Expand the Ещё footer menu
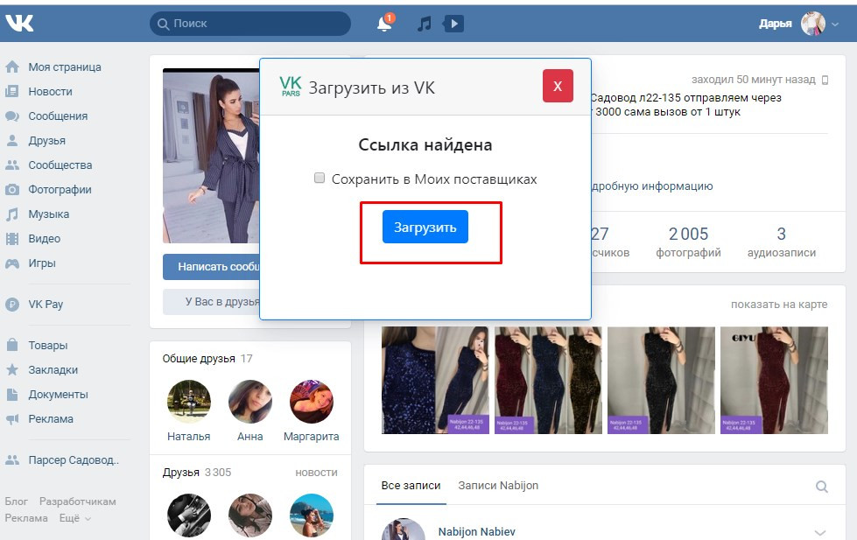Screen dimensions: 857x540 tap(75, 518)
